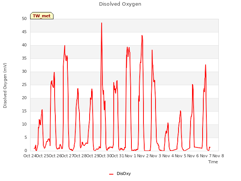Viewport: 241px width, 181px height.
Task: Click the y-axis value 0
Action: click(x=26, y=150)
